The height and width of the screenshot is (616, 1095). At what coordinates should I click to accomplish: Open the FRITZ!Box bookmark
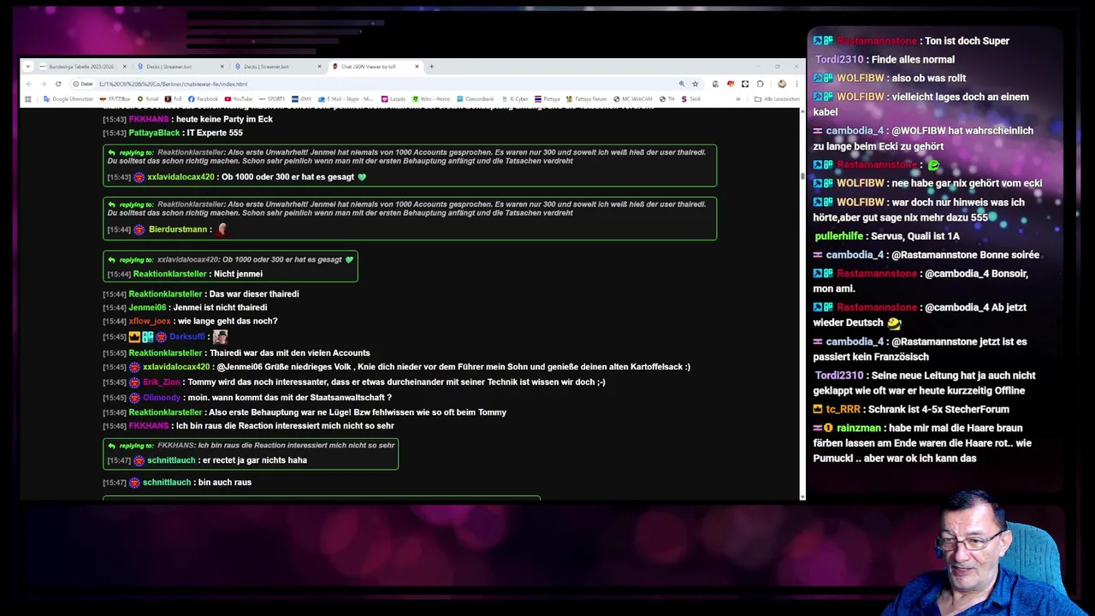point(115,99)
